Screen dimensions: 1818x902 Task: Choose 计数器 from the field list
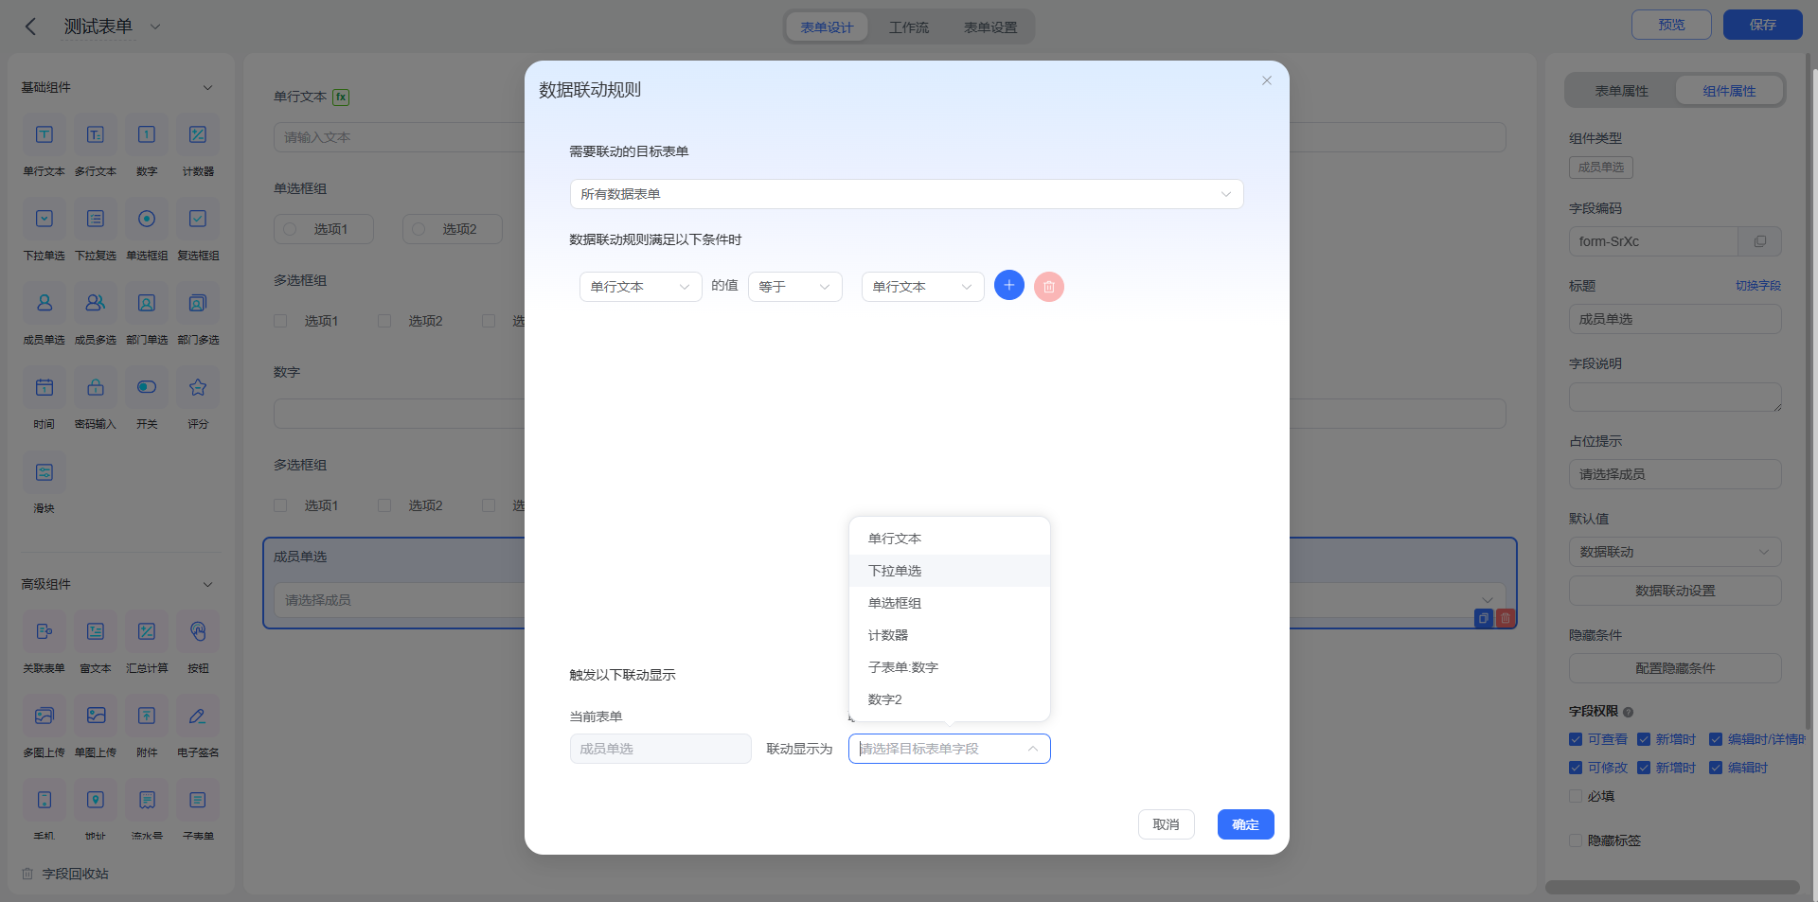(950, 635)
